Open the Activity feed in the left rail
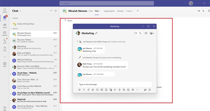The height and width of the screenshot is (111, 210). tap(5, 10)
